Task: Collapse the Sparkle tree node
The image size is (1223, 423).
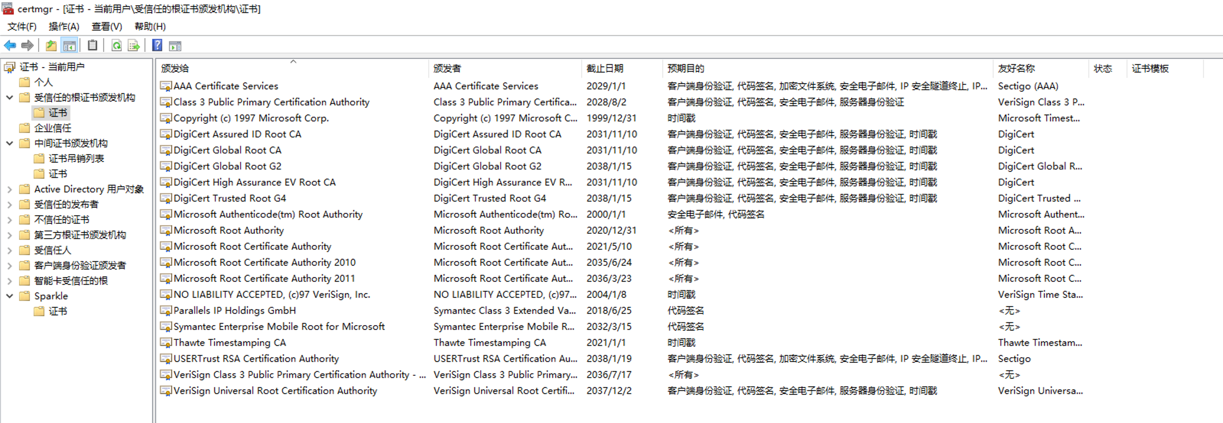Action: coord(10,296)
